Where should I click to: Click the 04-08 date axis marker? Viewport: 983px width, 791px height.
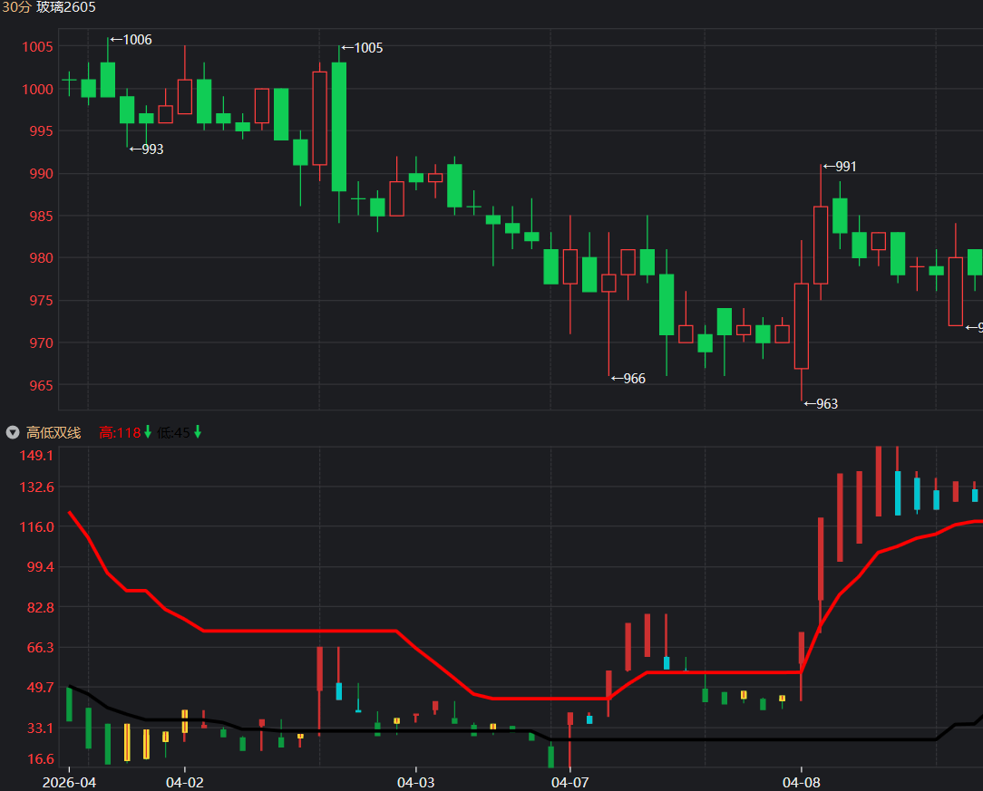802,782
